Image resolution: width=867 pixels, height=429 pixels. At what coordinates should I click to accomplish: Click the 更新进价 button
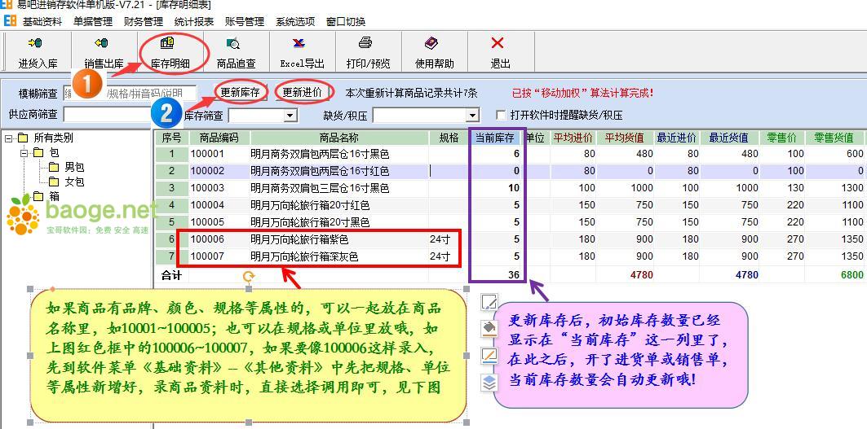[x=303, y=93]
